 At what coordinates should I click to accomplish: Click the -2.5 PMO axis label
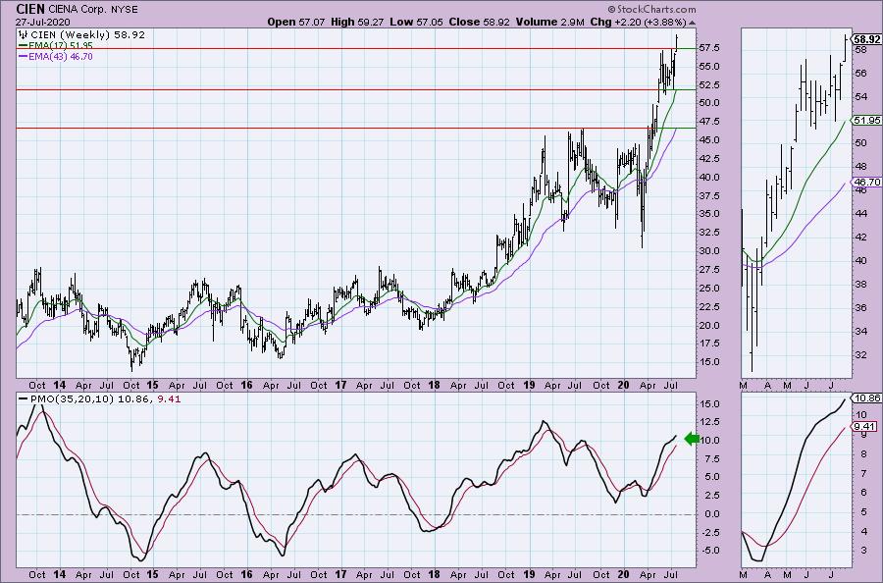coord(708,533)
